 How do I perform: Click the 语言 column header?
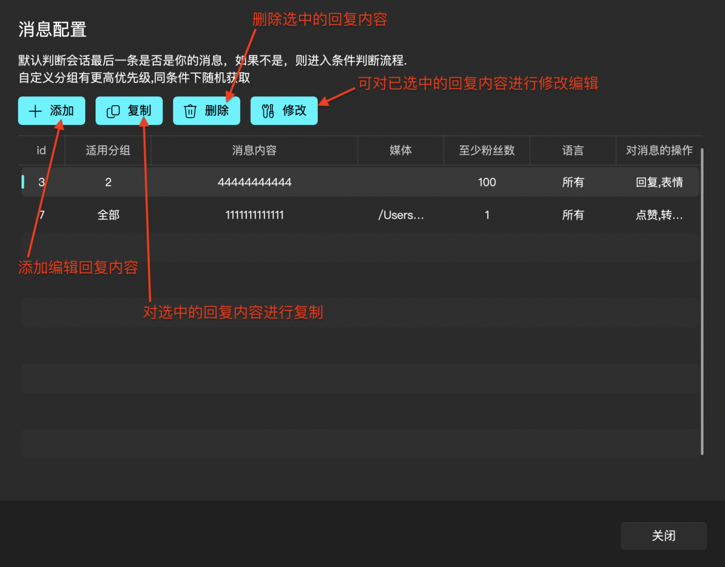point(573,151)
